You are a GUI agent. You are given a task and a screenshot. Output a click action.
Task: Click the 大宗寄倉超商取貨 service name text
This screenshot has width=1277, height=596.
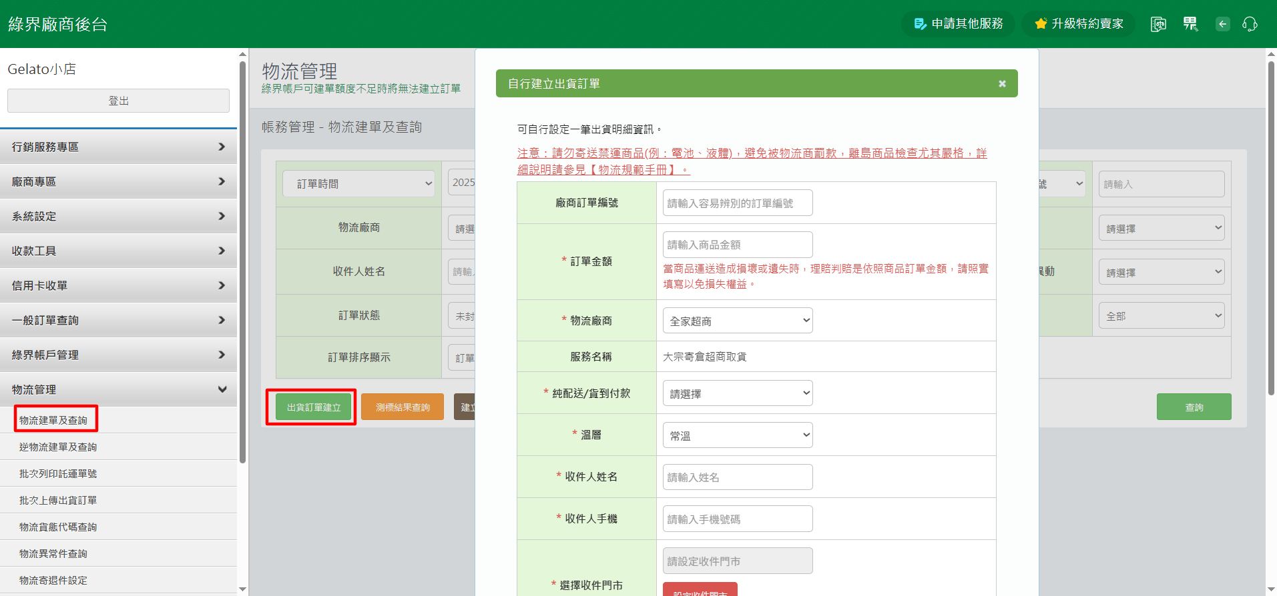704,357
